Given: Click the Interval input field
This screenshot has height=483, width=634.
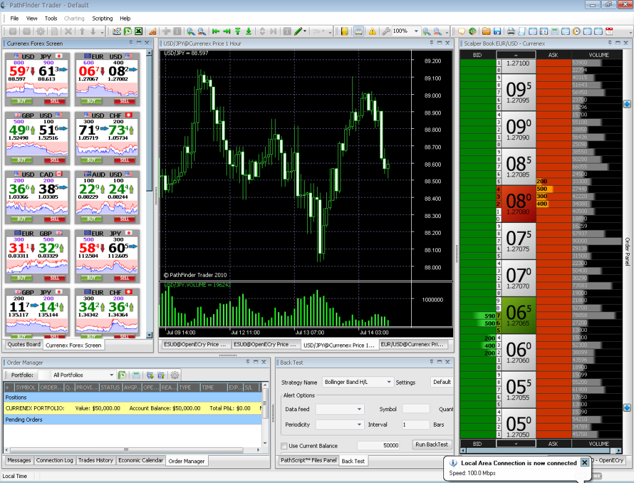Looking at the screenshot, I should 415,425.
